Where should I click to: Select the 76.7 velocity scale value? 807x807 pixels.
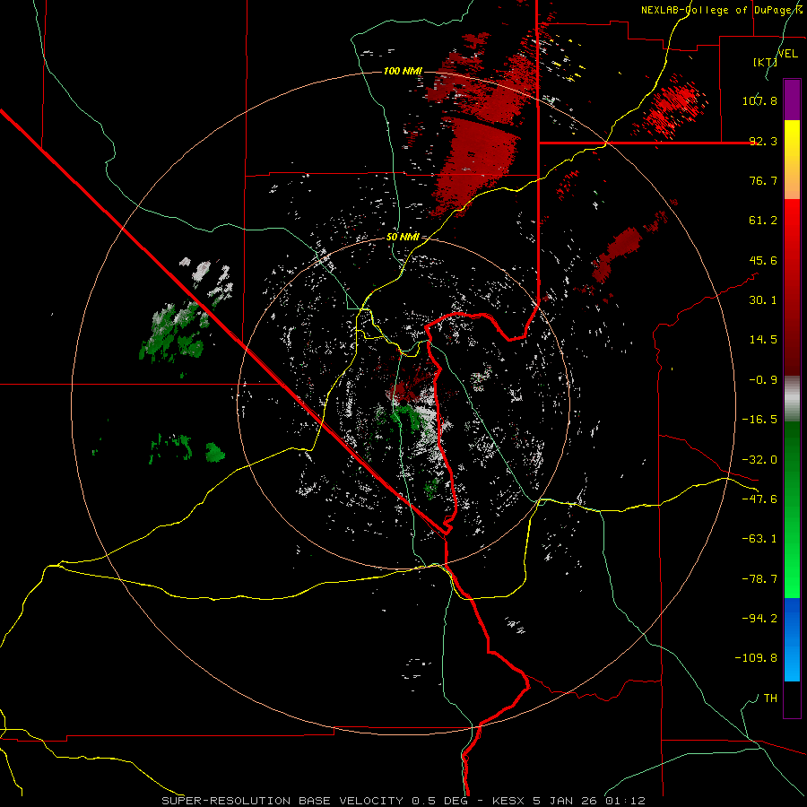763,180
